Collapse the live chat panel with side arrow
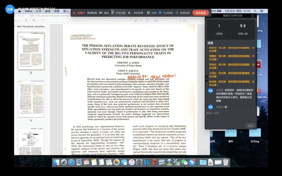Screen dimensions: 282x176 pyautogui.click(x=206, y=78)
